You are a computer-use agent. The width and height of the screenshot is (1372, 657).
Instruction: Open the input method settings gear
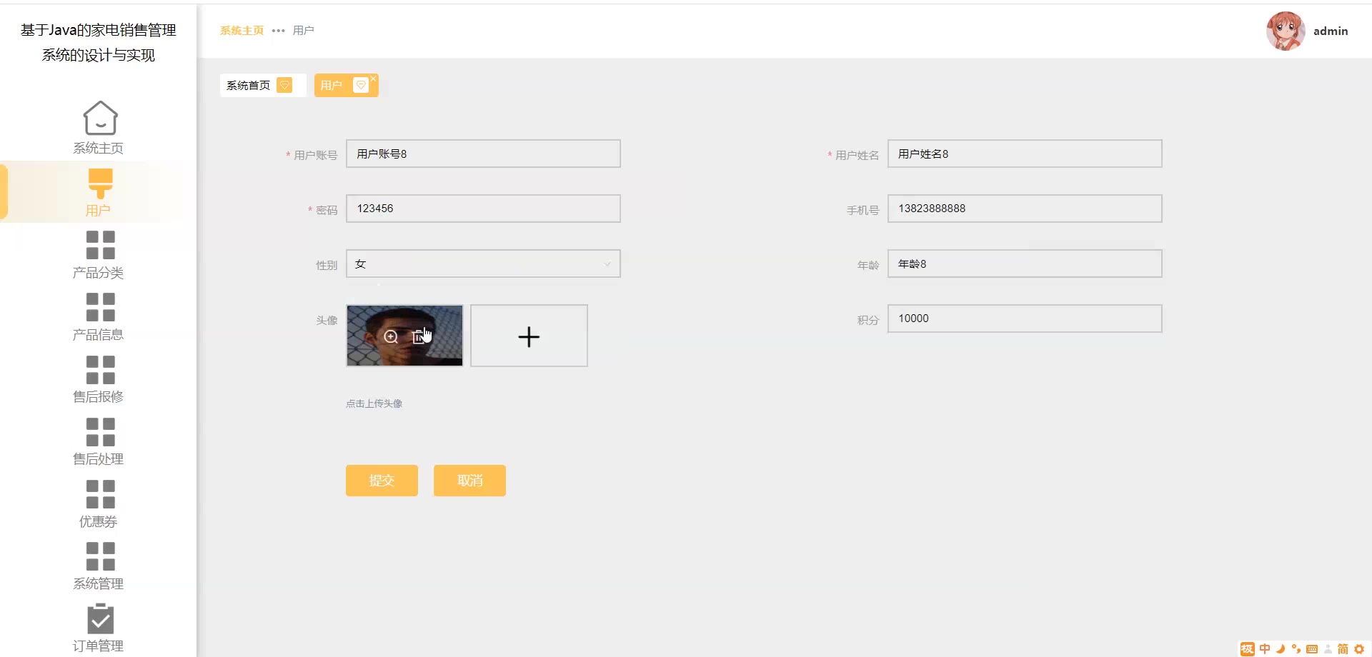(x=1359, y=648)
